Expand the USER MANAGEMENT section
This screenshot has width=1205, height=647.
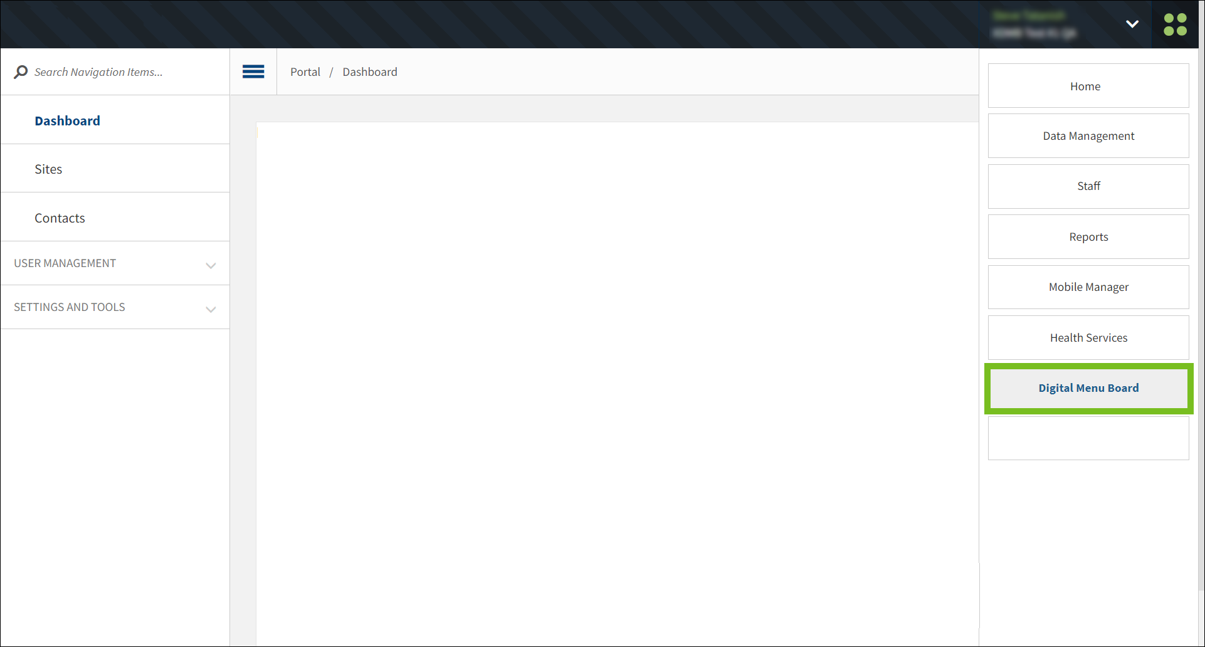click(211, 266)
